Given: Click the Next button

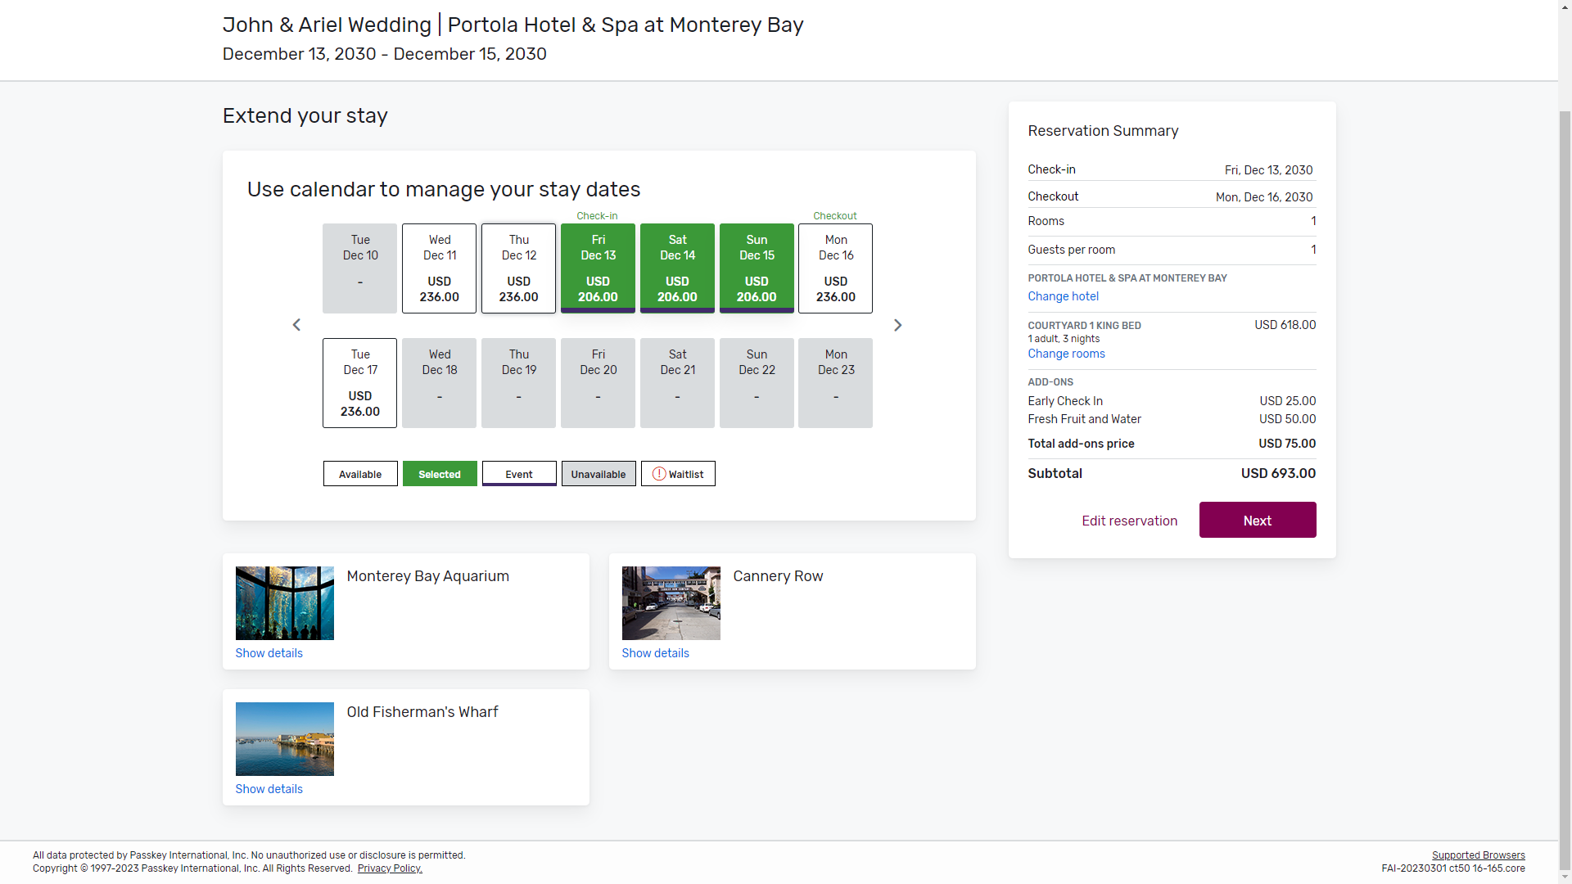Looking at the screenshot, I should point(1257,521).
